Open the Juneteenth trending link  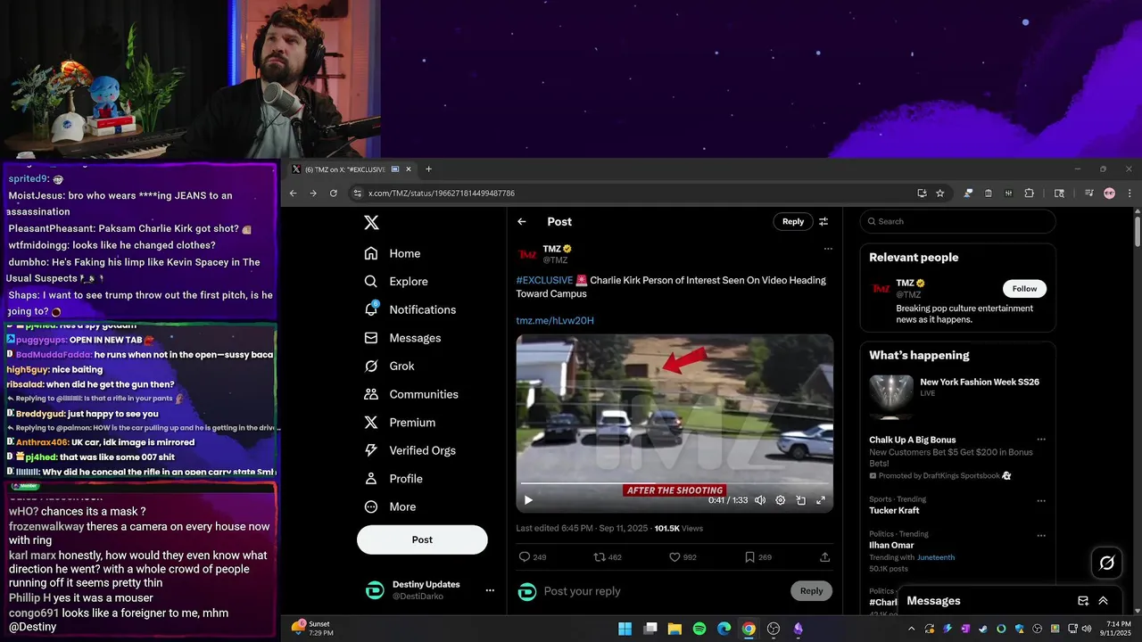935,557
